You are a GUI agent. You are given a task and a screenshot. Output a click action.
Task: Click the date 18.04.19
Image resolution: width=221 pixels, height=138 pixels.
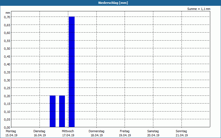[97, 135]
